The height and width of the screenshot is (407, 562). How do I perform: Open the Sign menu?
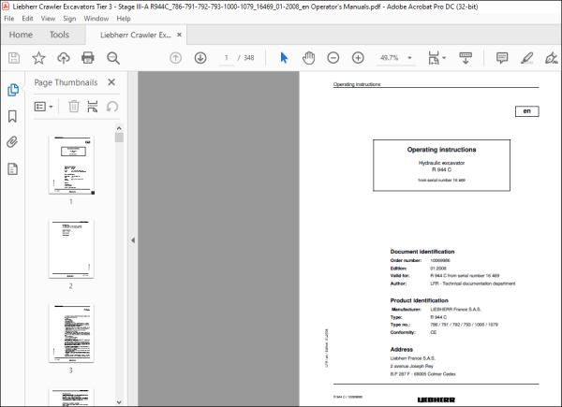tap(69, 19)
